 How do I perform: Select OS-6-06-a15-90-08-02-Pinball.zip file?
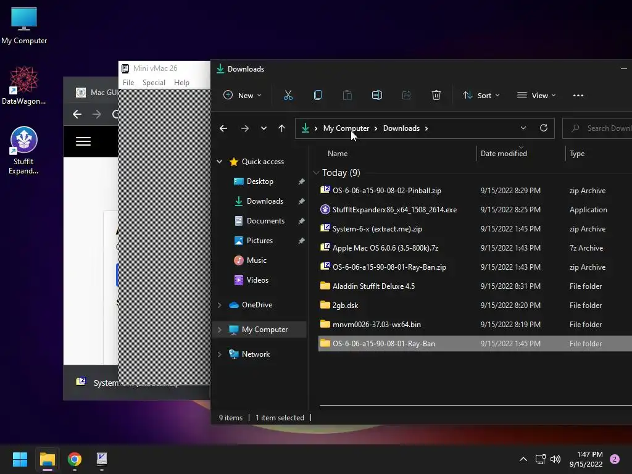(386, 191)
